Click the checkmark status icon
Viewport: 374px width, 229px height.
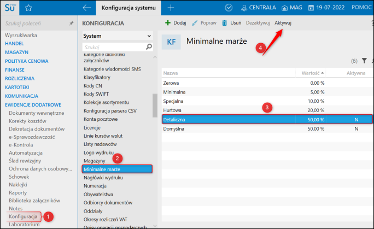[229, 8]
